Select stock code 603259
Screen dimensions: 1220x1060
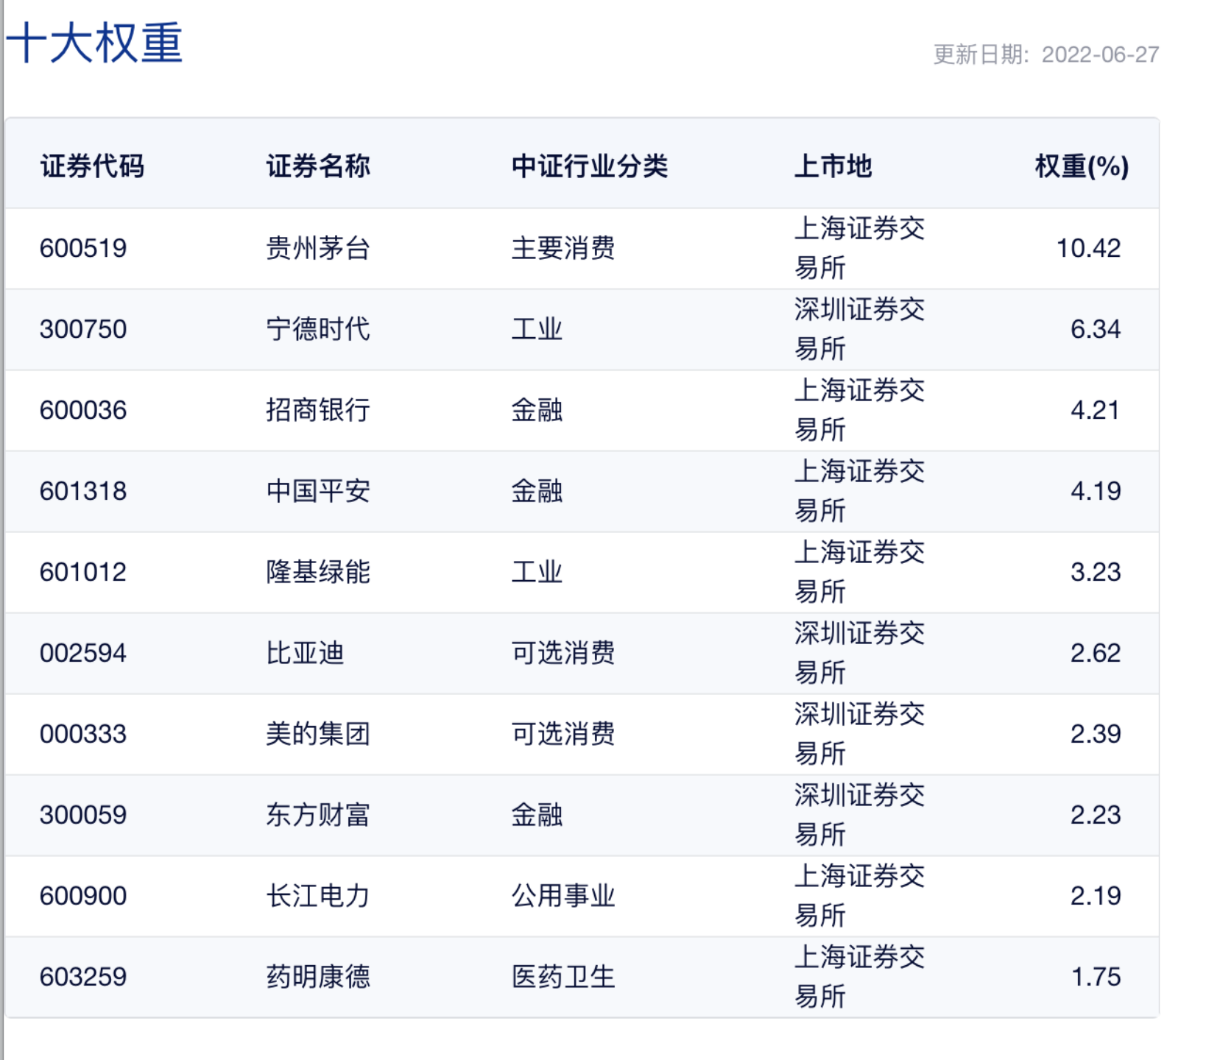[83, 977]
